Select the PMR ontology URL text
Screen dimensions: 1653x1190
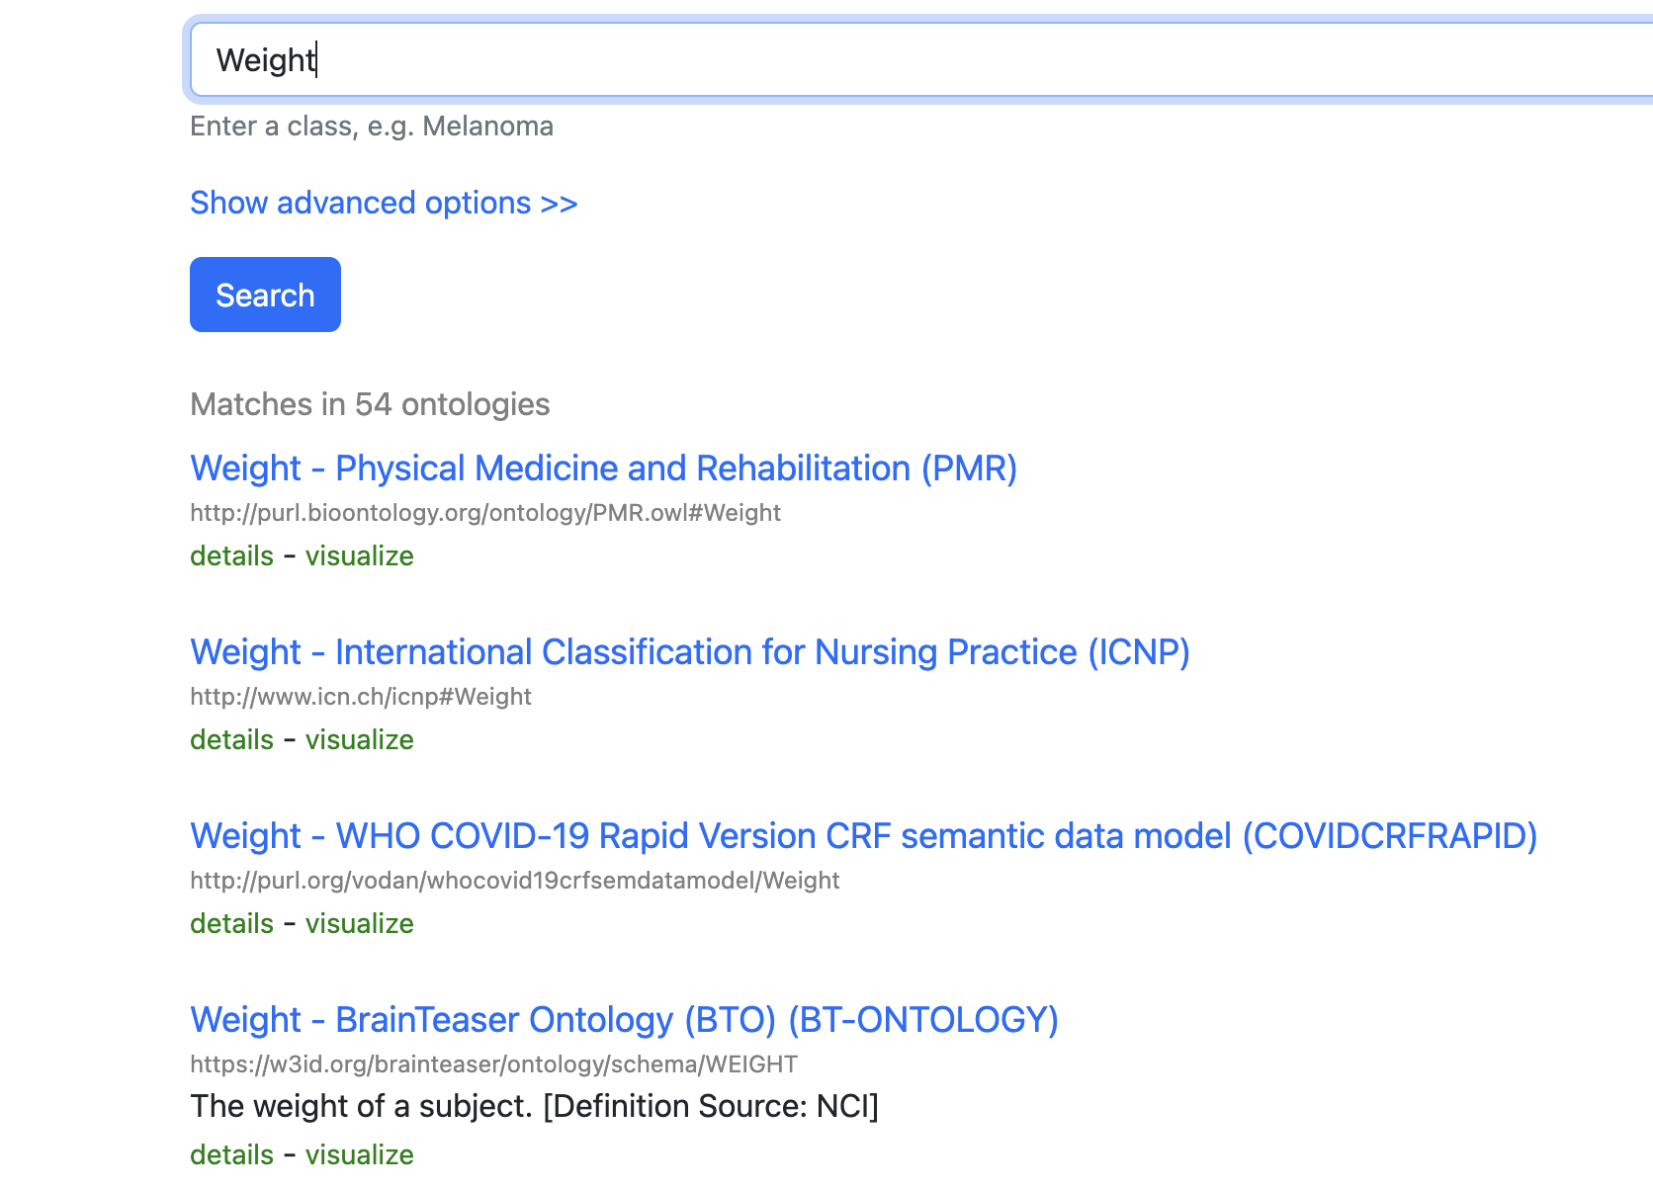pos(484,512)
